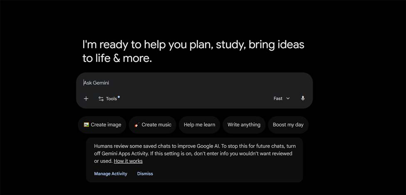The width and height of the screenshot is (406, 195).
Task: Click the Humans review saved chats text
Action: point(195,154)
